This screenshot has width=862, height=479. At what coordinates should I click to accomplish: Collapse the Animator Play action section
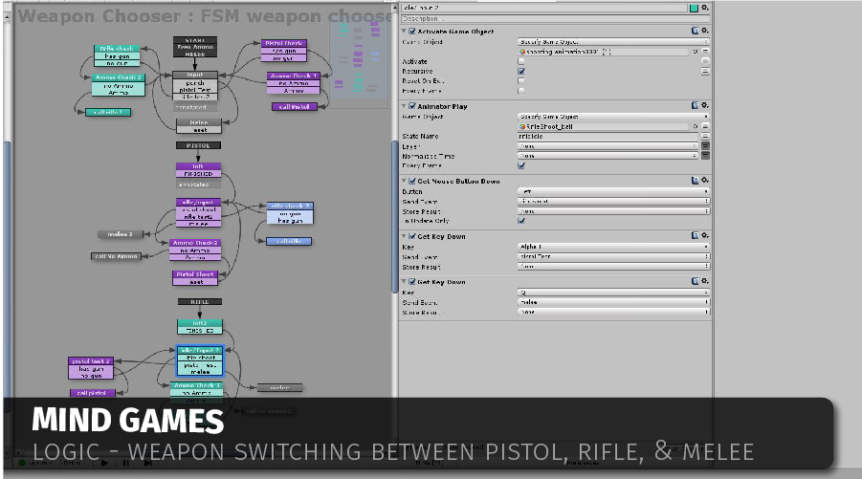click(404, 106)
